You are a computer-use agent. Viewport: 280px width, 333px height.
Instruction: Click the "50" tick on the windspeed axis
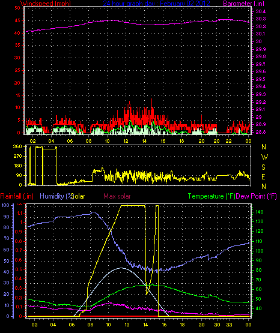click(x=17, y=8)
